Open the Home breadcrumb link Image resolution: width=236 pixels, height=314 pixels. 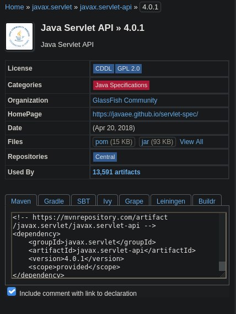click(14, 7)
